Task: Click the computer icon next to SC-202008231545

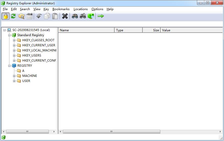Action: point(9,30)
